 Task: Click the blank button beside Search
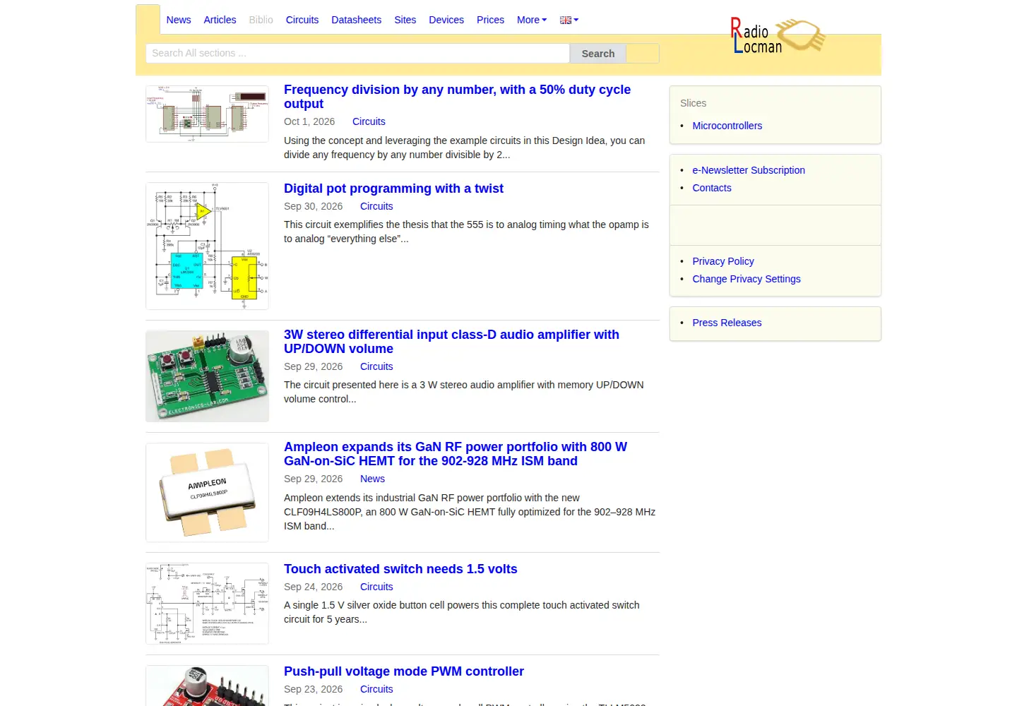(x=643, y=54)
